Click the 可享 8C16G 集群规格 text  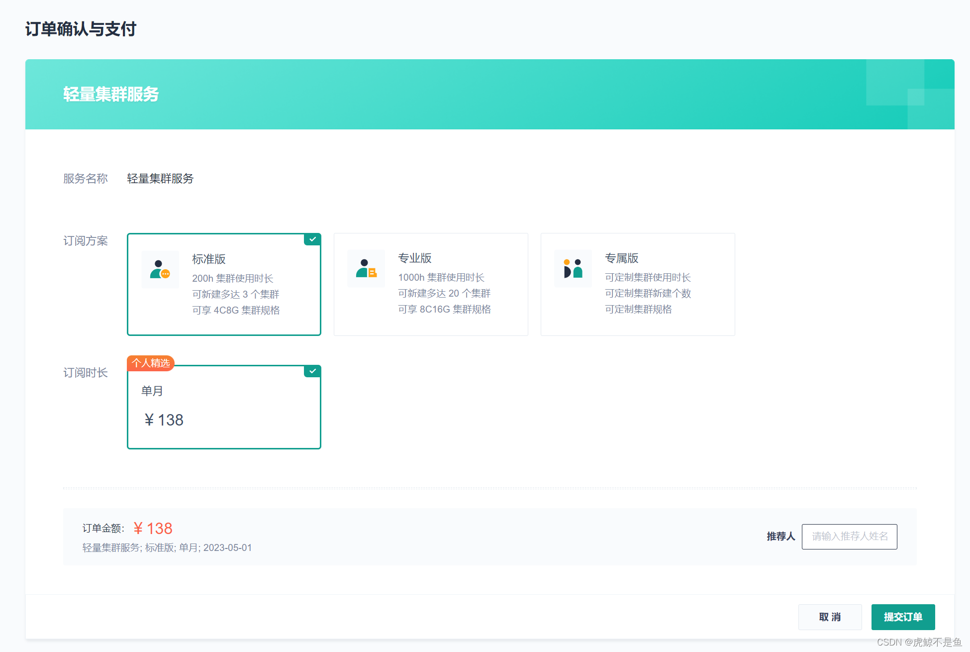click(x=444, y=309)
